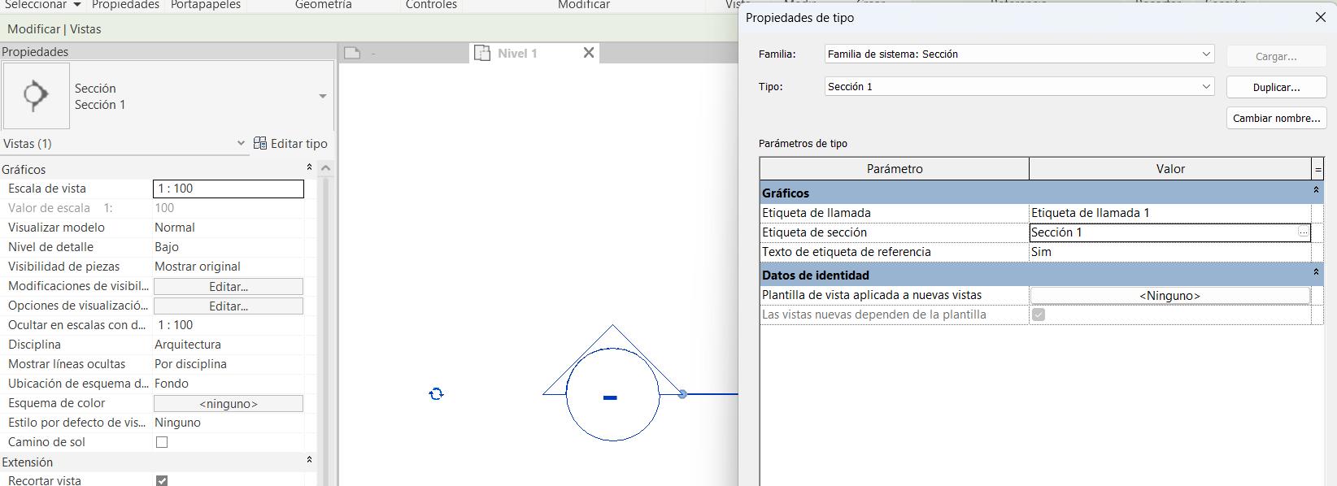The width and height of the screenshot is (1337, 486).
Task: Click the <Ninguno> view template button
Action: coord(1170,296)
